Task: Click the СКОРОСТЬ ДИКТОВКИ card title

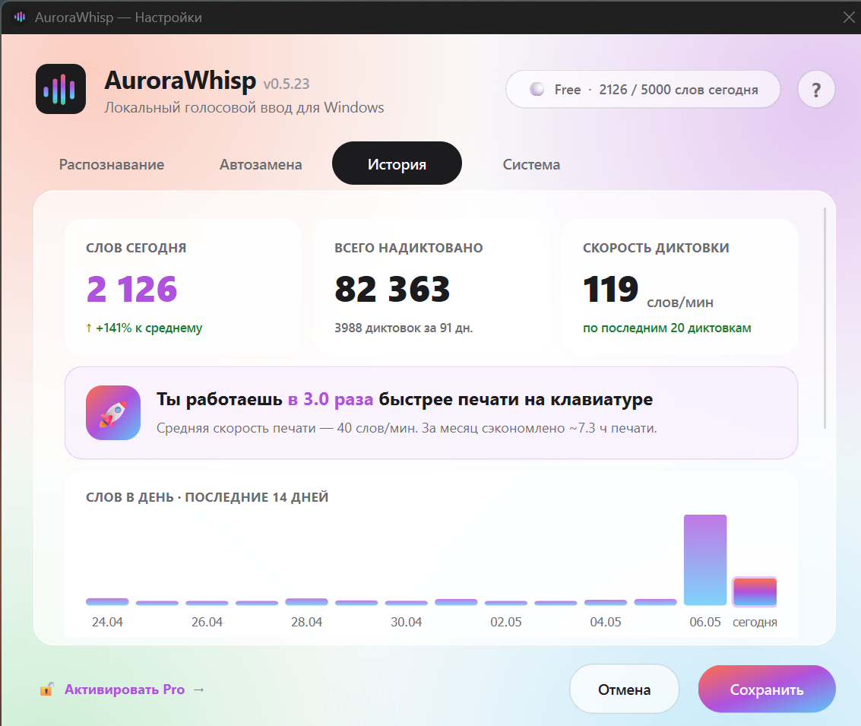Action: pos(656,248)
